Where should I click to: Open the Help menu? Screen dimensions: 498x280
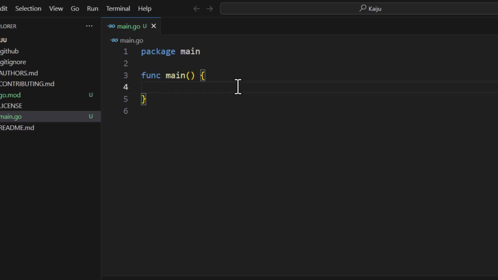(145, 9)
